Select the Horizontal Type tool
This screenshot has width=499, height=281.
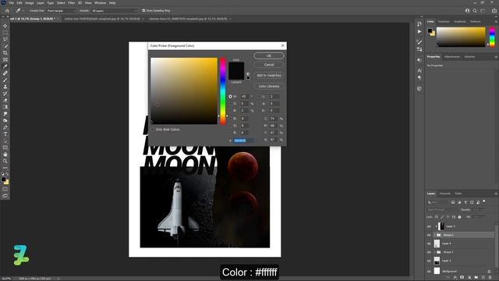pos(5,133)
